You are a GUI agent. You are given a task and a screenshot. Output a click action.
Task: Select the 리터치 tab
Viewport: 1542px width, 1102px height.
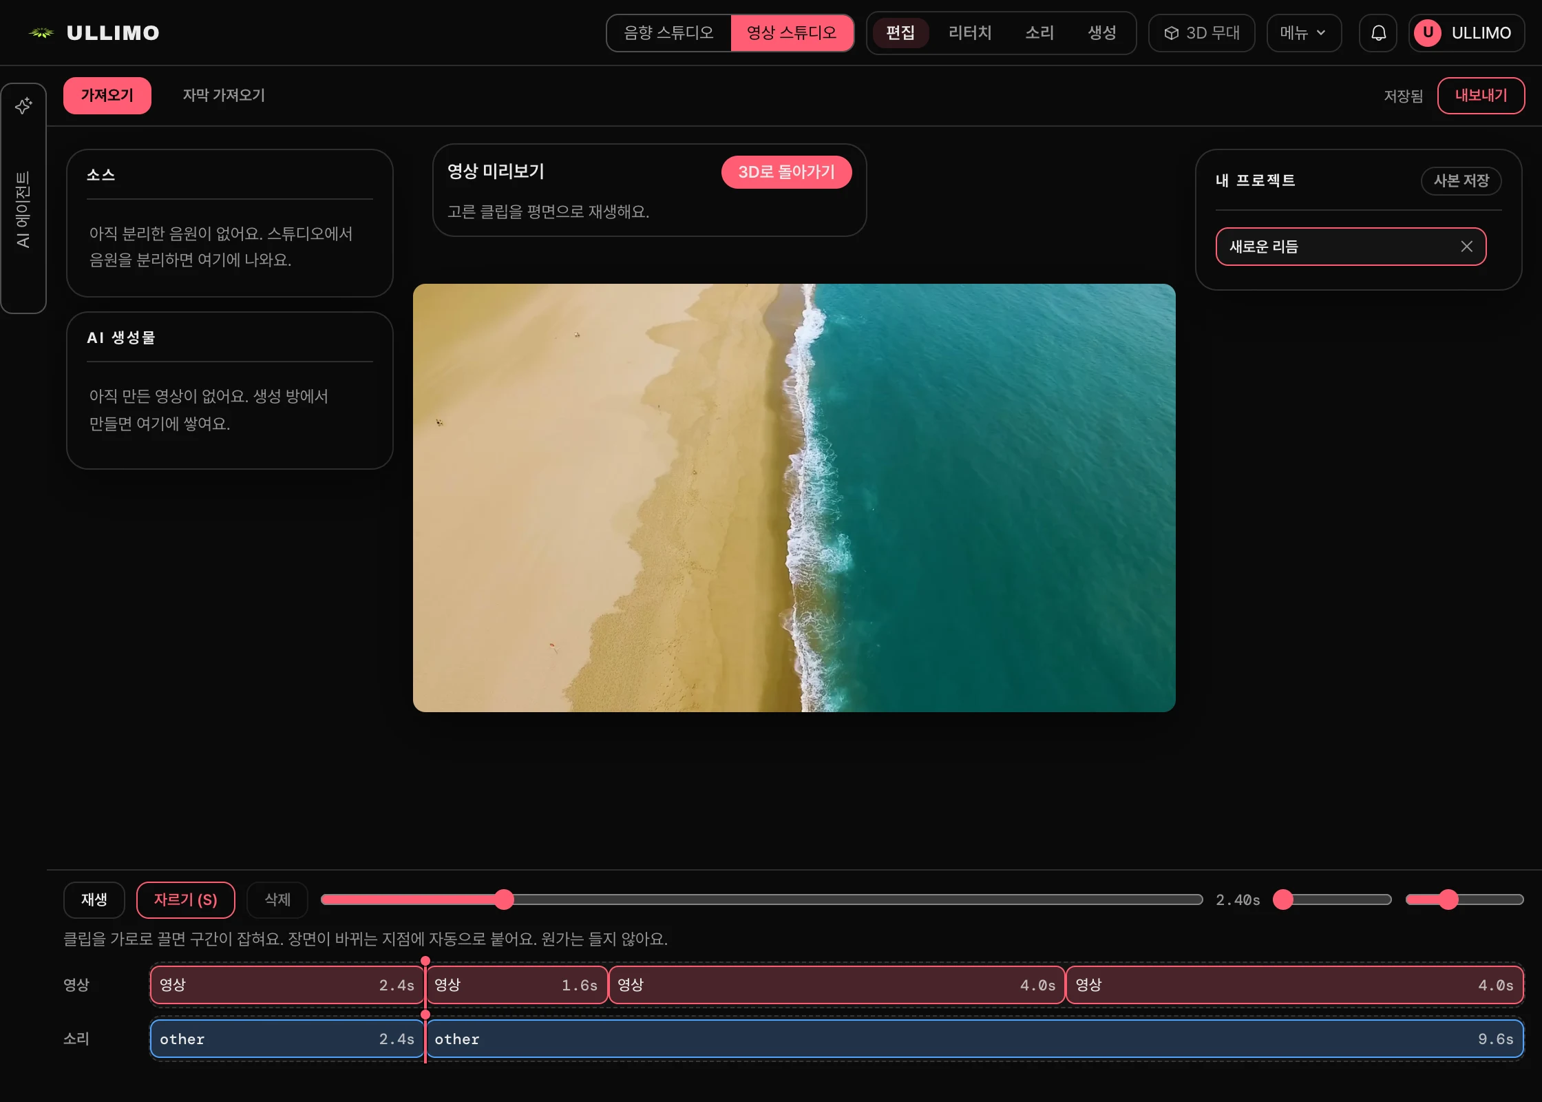coord(970,33)
